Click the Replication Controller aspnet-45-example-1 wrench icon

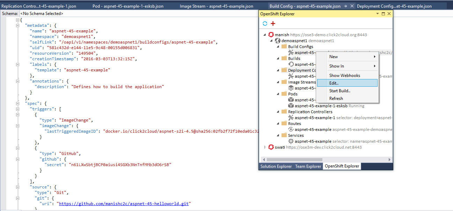291,118
